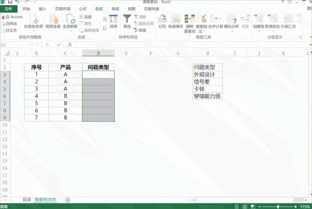Open 自其他来源 other sources menu

(34, 23)
